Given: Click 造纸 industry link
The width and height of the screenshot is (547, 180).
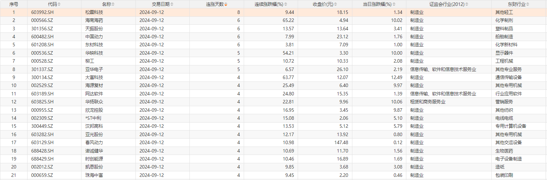Looking at the screenshot, I should (500, 167).
